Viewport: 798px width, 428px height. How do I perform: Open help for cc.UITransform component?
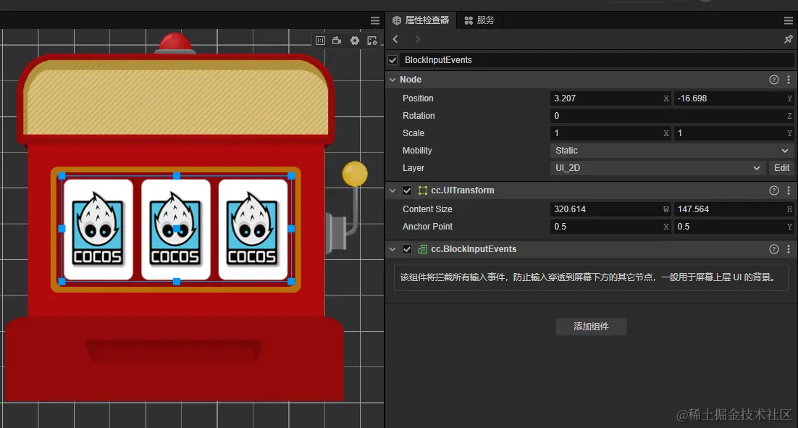[x=773, y=190]
